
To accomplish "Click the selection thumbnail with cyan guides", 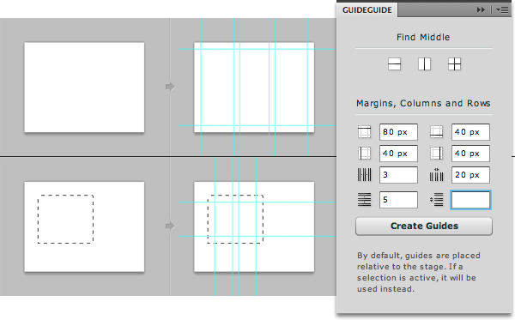I will click(254, 226).
